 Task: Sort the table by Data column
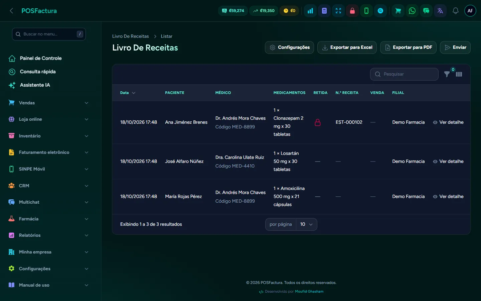128,93
